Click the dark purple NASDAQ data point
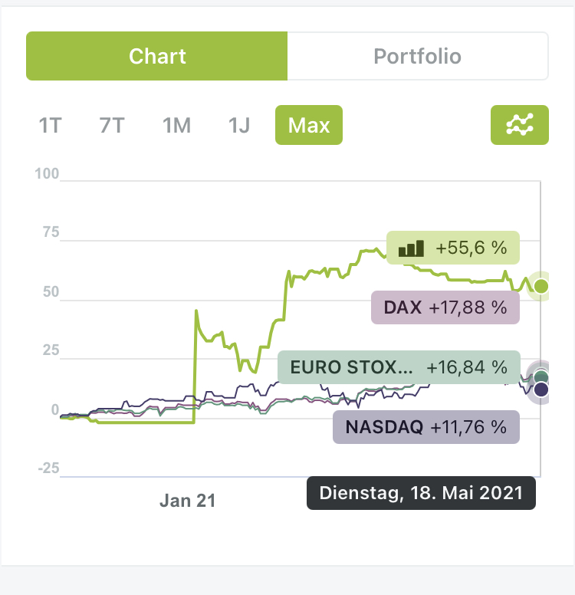This screenshot has height=595, width=575. pyautogui.click(x=541, y=390)
